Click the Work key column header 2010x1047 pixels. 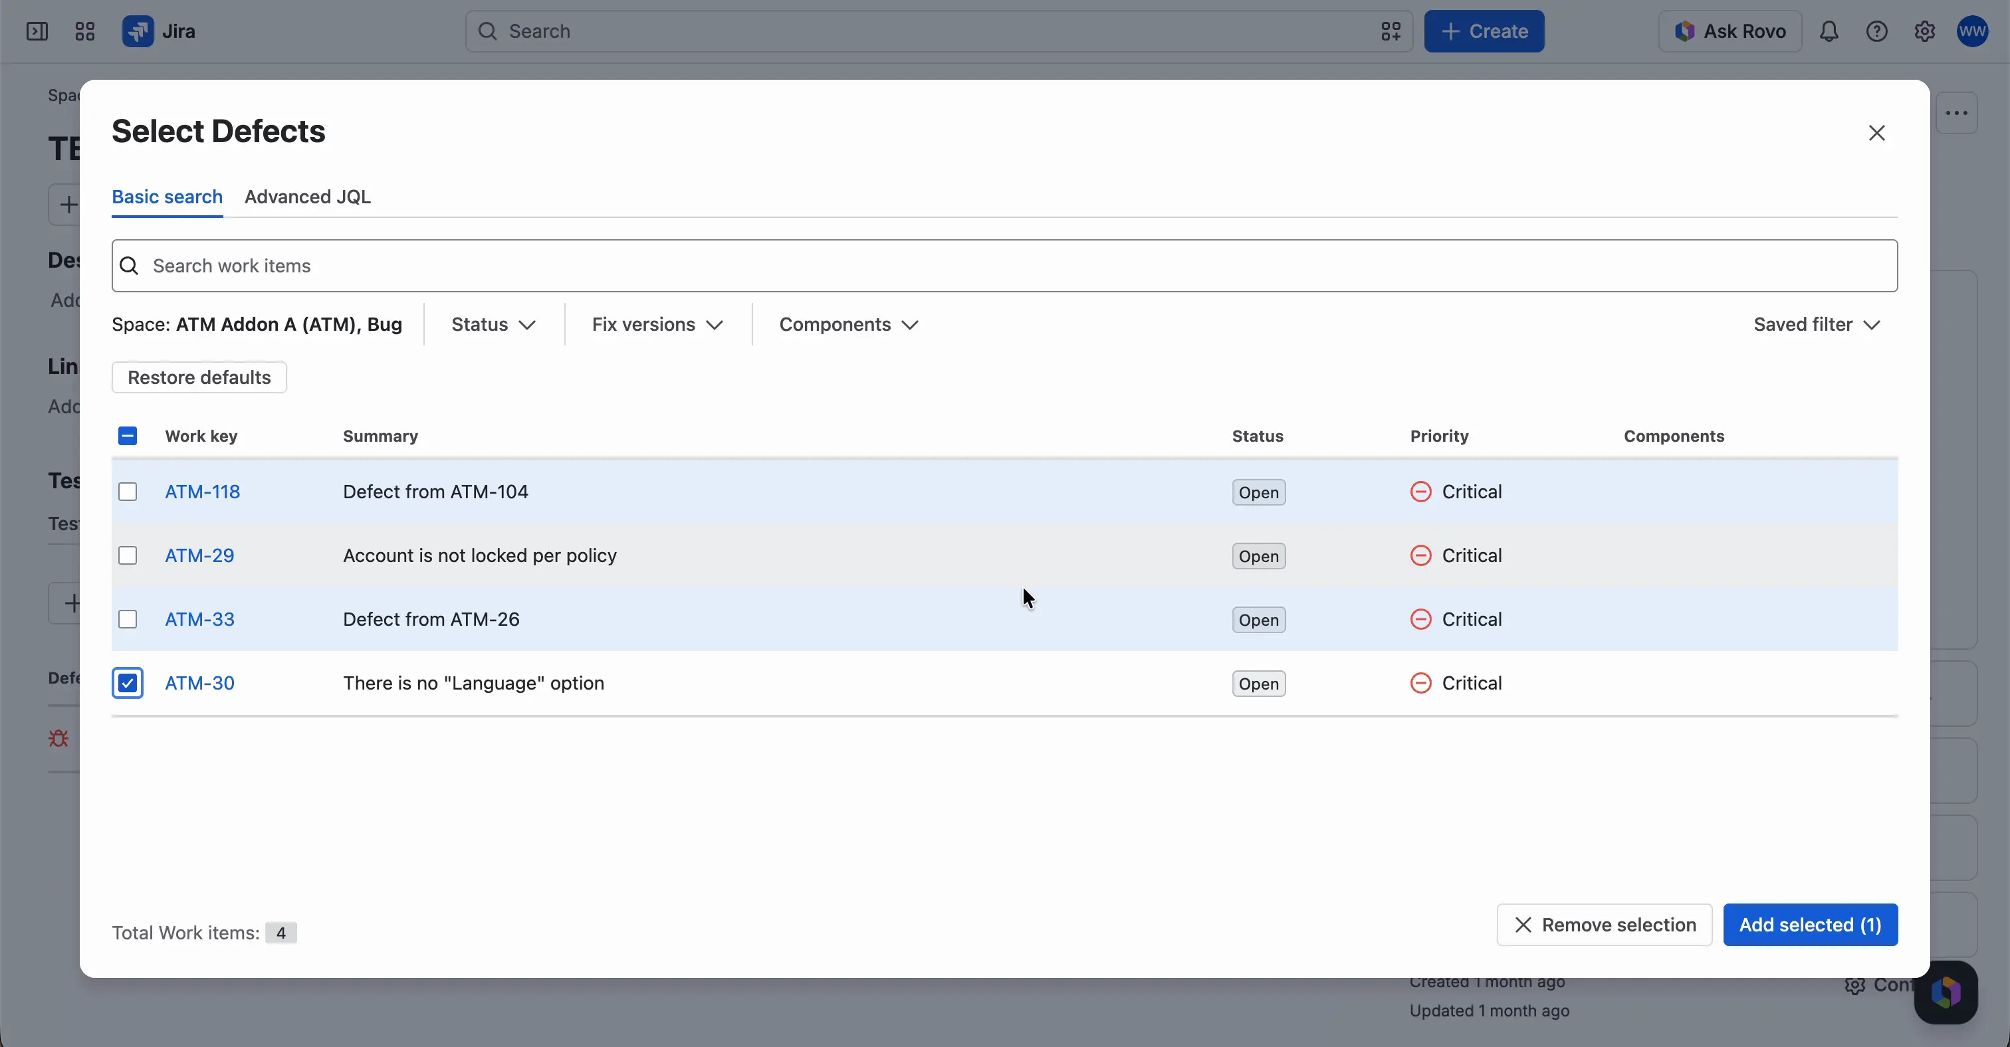tap(201, 436)
